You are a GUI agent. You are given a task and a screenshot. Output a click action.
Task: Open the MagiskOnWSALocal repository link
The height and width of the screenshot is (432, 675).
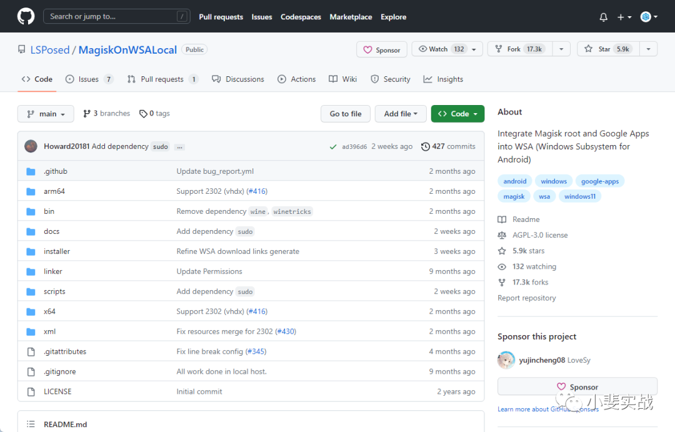[127, 50]
